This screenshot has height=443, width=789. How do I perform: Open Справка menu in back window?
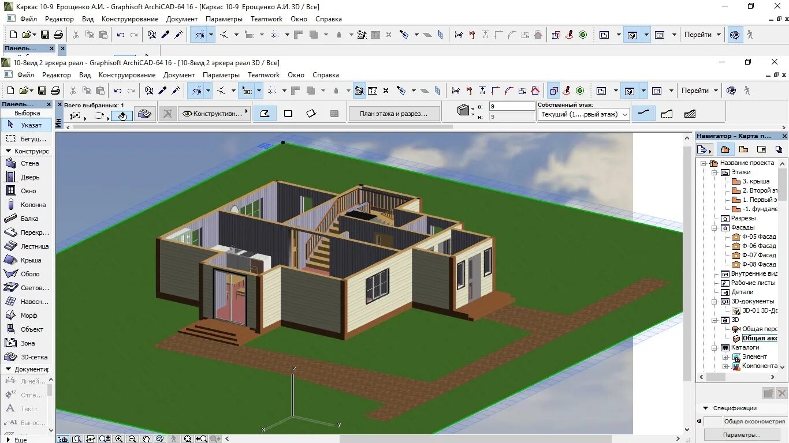329,19
